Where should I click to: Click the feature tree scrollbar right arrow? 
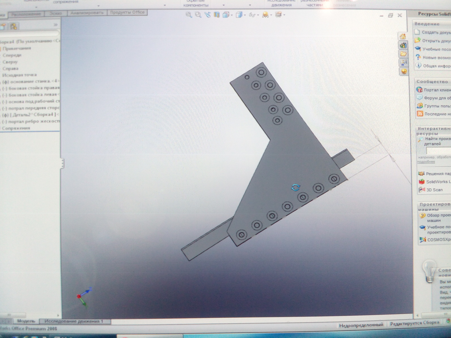(x=58, y=315)
